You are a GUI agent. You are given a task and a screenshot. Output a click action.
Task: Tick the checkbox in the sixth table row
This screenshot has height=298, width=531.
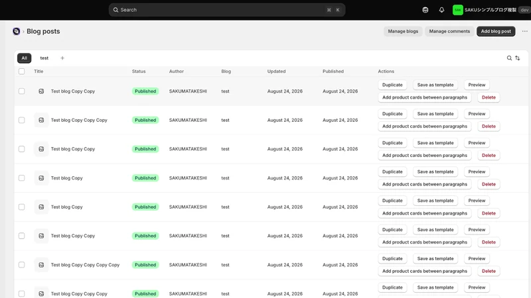[x=22, y=236]
